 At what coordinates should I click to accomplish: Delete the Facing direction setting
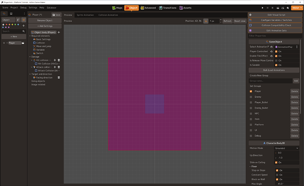coord(59,78)
